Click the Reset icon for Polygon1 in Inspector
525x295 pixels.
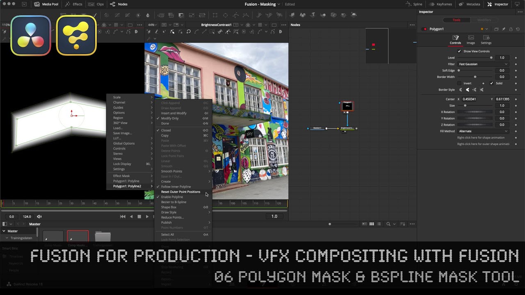(x=518, y=29)
